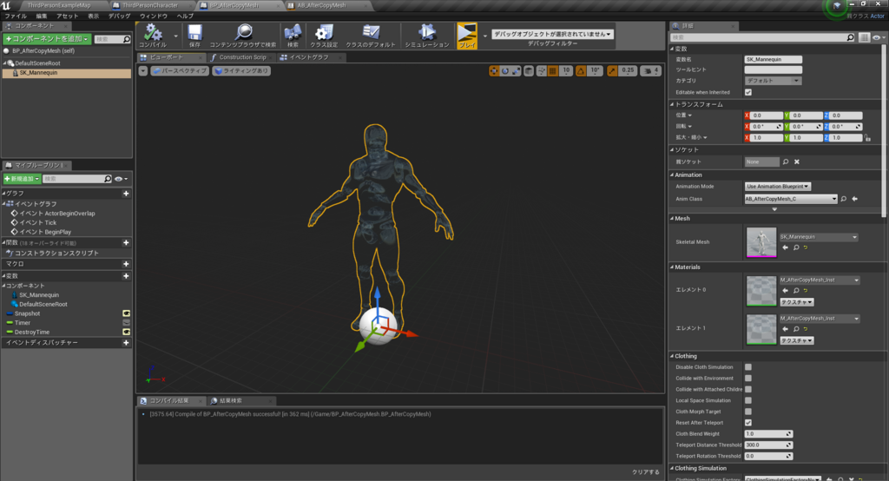Image resolution: width=889 pixels, height=481 pixels.
Task: Open カテゴリ デフォルト dropdown
Action: click(x=773, y=81)
